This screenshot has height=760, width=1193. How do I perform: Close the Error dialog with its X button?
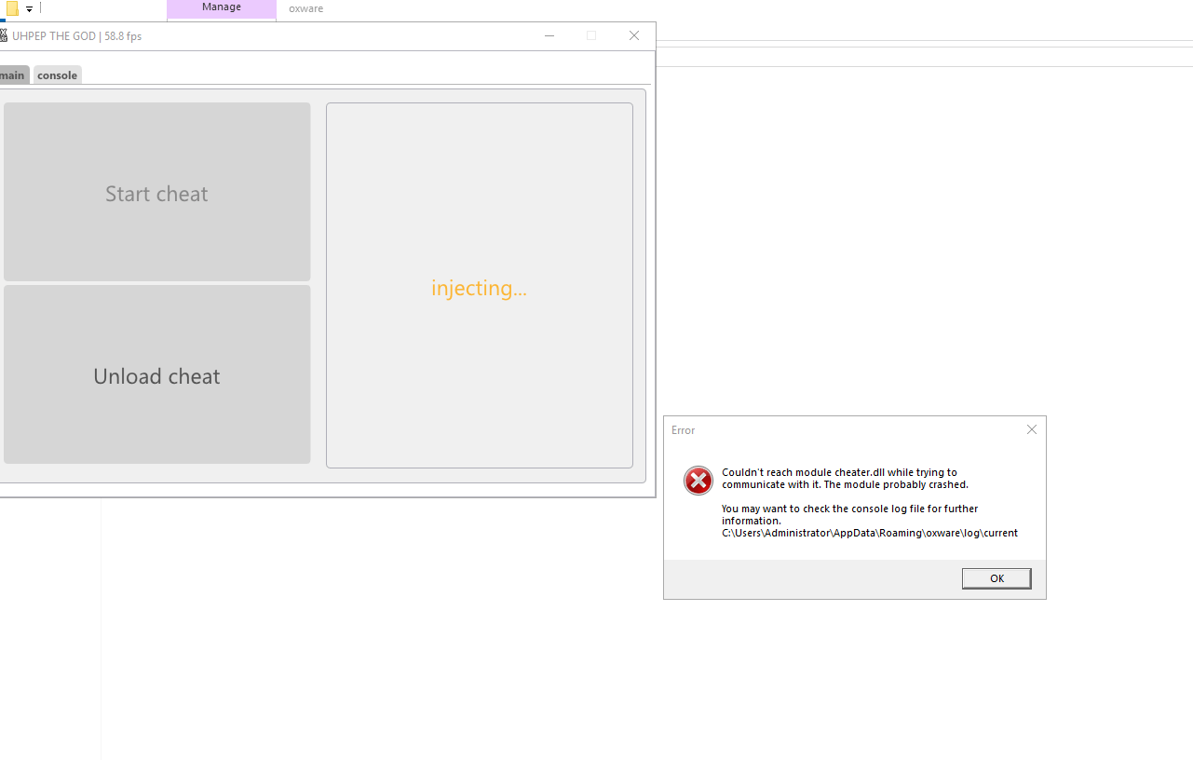pyautogui.click(x=1031, y=429)
